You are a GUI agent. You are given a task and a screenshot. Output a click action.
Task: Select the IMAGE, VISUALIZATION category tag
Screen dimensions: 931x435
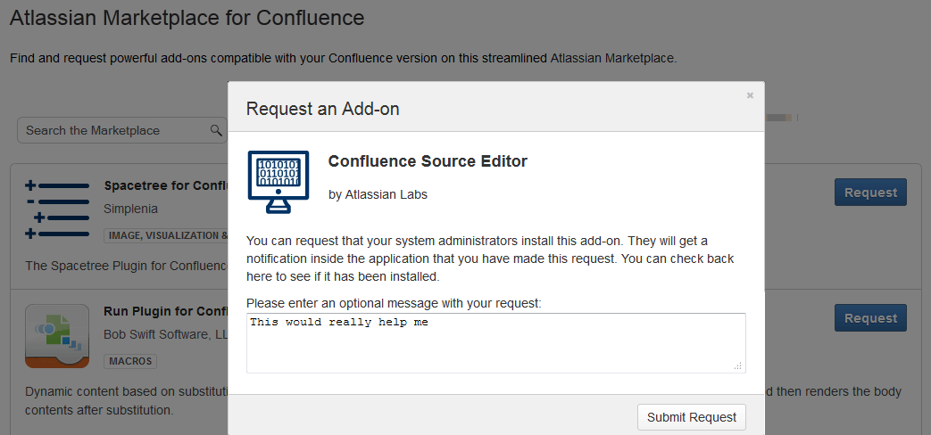[167, 235]
